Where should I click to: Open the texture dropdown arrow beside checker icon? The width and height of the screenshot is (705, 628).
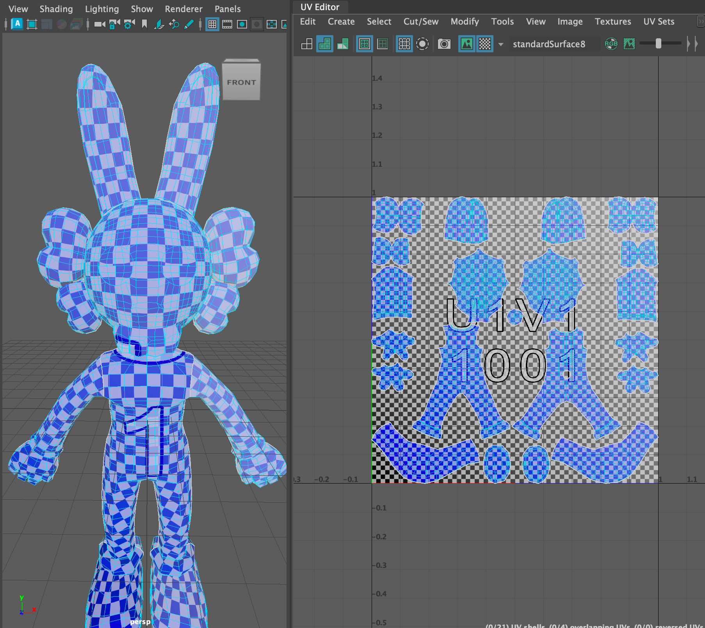click(501, 44)
